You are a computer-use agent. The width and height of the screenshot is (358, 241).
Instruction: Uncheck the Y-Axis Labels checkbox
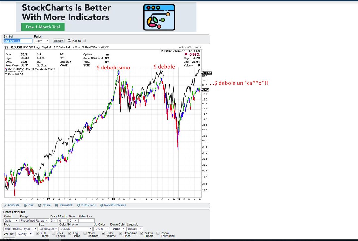(x=142, y=234)
